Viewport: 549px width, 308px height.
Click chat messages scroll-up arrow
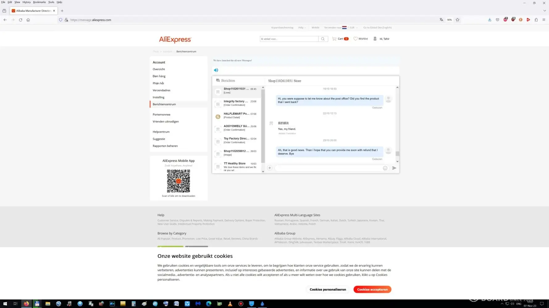pos(397,87)
